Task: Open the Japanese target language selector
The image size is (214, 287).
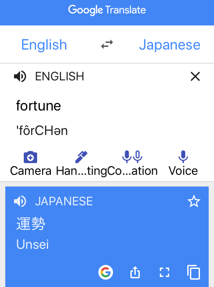Action: [x=170, y=45]
